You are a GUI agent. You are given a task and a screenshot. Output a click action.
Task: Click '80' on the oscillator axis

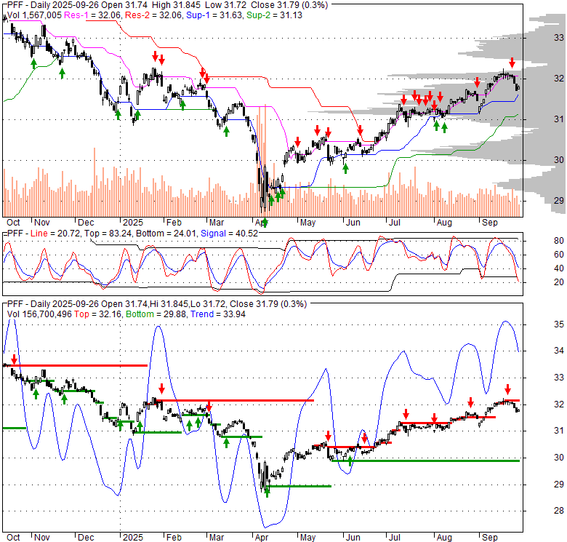tap(559, 241)
